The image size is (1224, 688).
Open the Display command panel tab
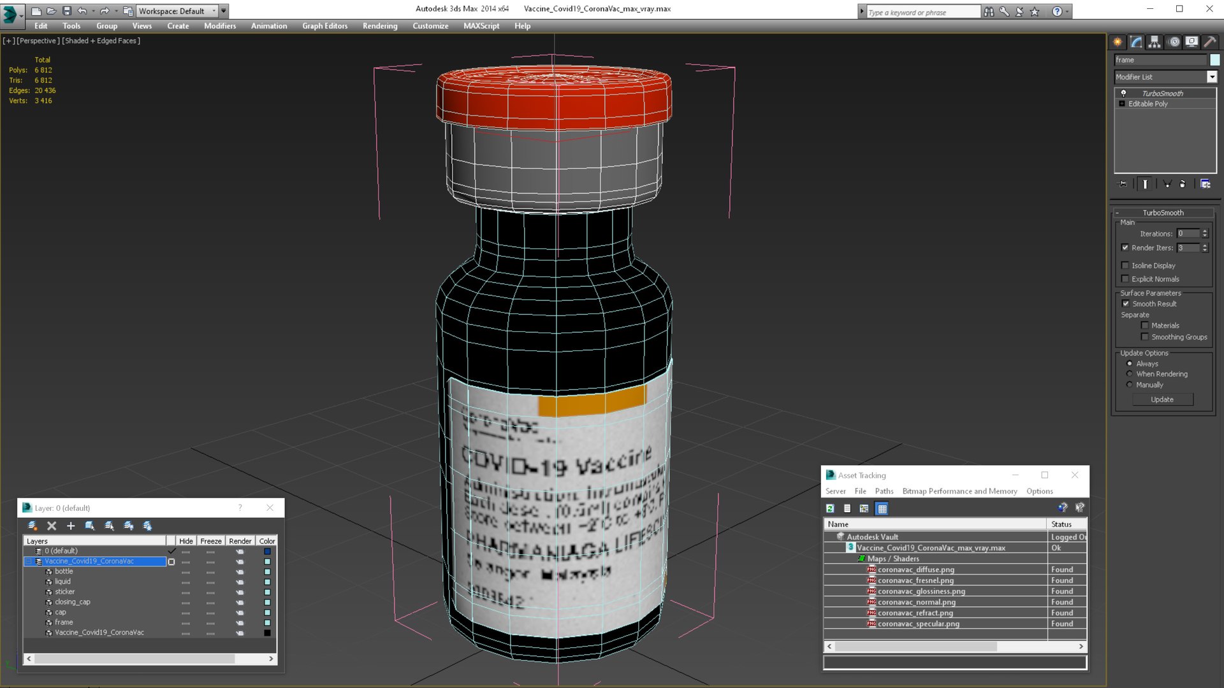1191,42
